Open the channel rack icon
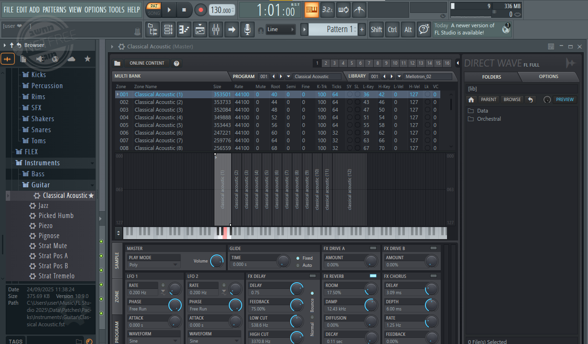 point(168,30)
